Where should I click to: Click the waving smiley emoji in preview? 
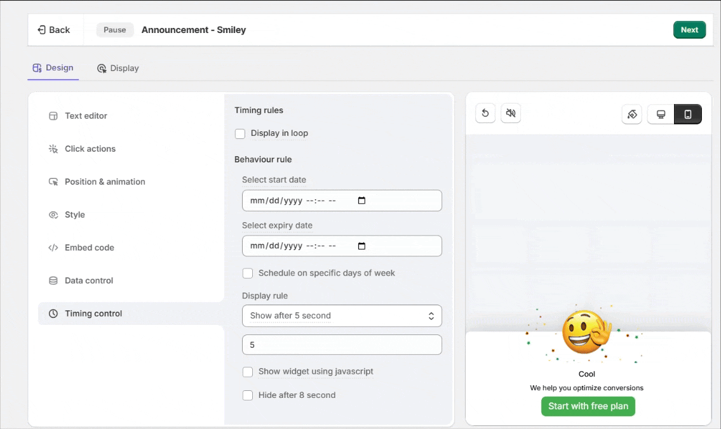pos(586,333)
